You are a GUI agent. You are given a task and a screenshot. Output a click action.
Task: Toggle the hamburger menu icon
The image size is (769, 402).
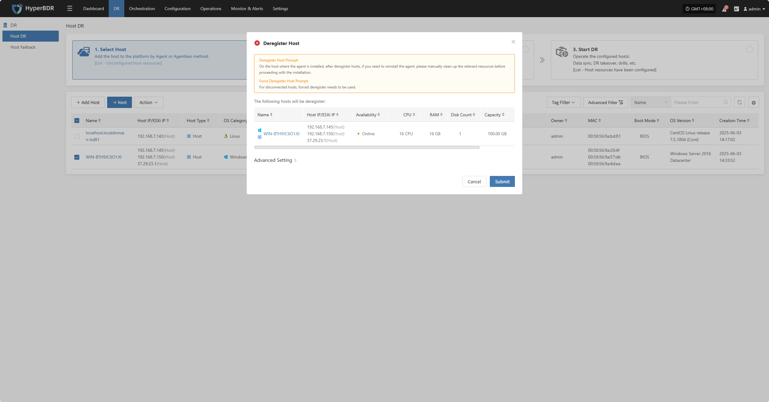(70, 9)
